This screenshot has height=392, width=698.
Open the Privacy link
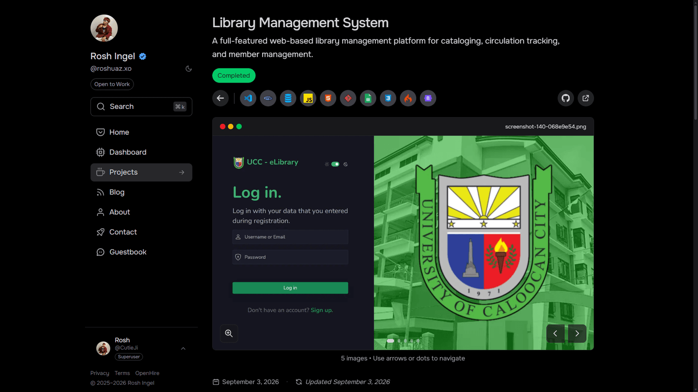pos(100,373)
